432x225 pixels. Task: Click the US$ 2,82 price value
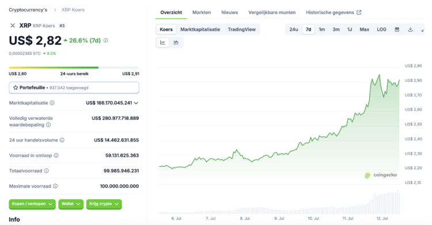[x=35, y=40]
